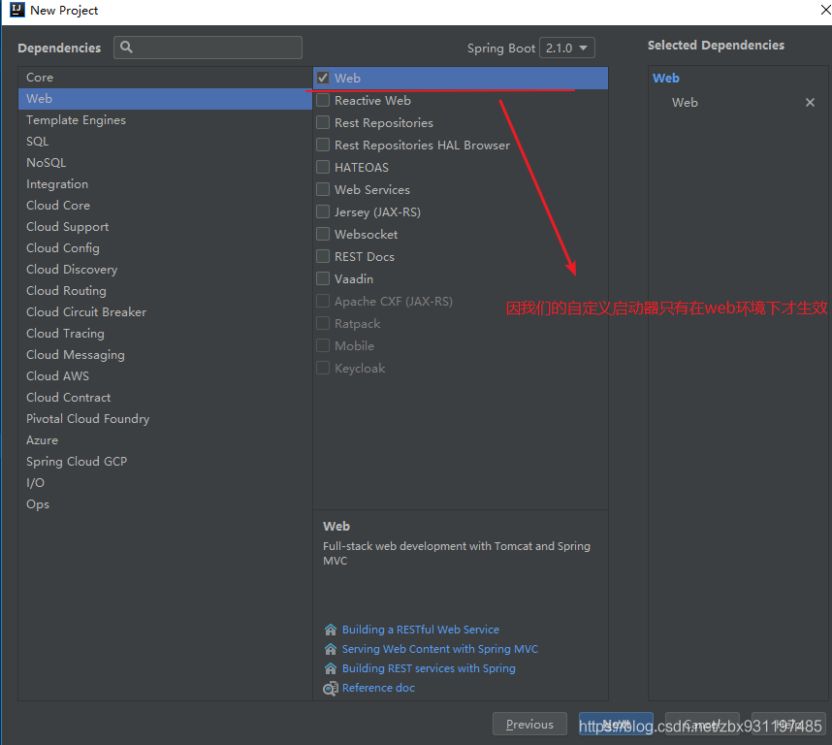Enable the Websocket checkbox

tap(323, 234)
